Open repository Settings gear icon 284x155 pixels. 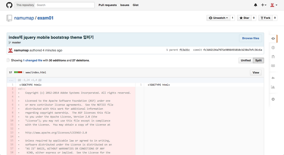(x=273, y=99)
